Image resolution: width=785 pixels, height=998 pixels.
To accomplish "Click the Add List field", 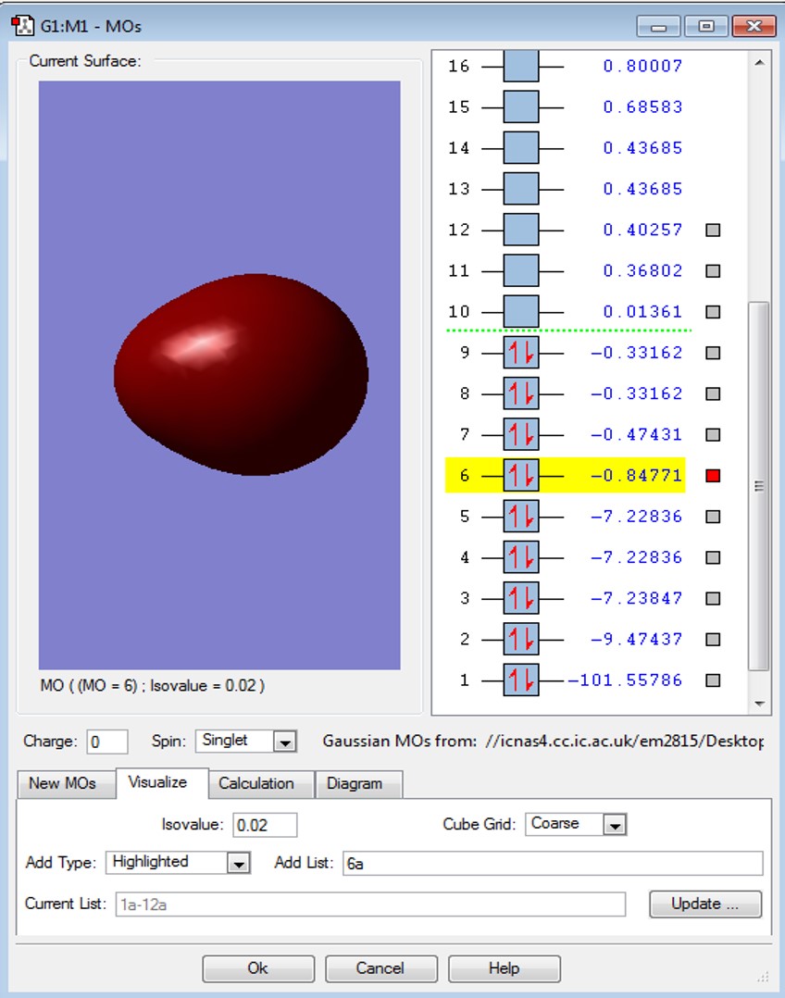I will pyautogui.click(x=553, y=863).
